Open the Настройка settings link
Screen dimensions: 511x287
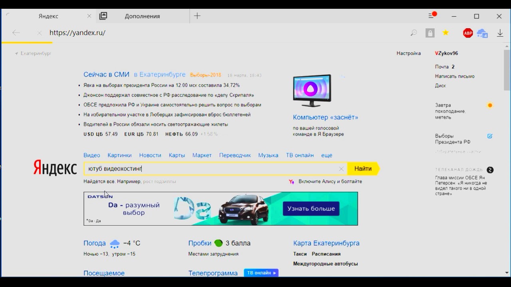pyautogui.click(x=408, y=53)
